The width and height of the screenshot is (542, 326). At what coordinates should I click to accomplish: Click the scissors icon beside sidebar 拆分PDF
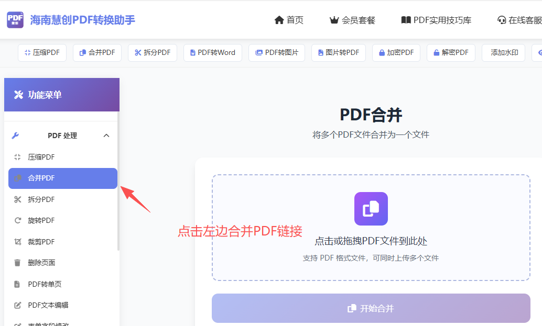[17, 199]
